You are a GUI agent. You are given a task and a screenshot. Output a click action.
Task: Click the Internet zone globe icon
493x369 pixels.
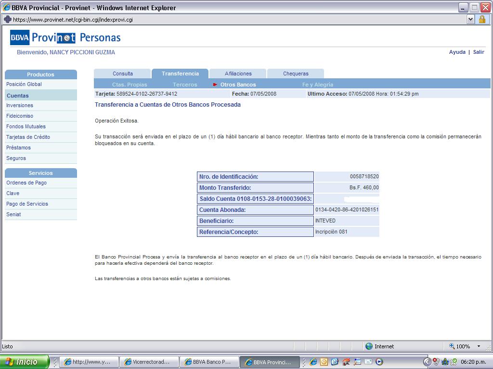coord(369,346)
